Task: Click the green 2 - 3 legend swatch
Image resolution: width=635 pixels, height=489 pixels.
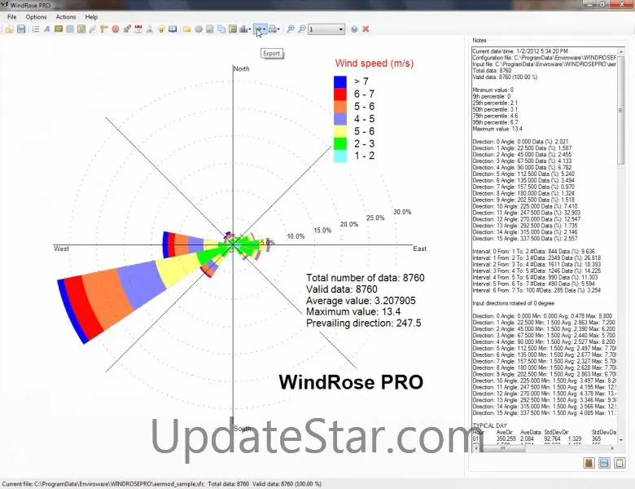Action: [340, 143]
